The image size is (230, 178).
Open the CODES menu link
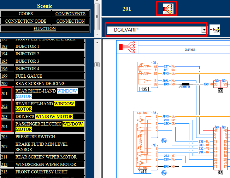pyautogui.click(x=26, y=14)
